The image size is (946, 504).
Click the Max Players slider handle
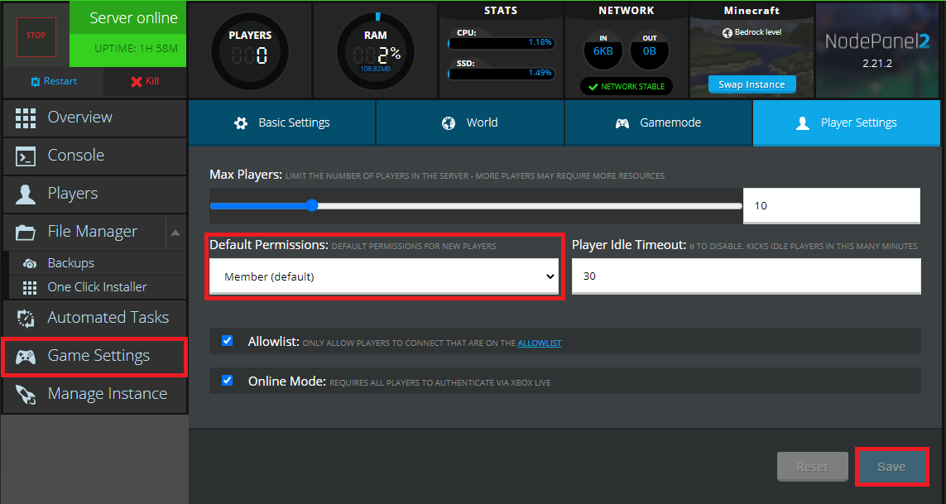click(x=312, y=205)
